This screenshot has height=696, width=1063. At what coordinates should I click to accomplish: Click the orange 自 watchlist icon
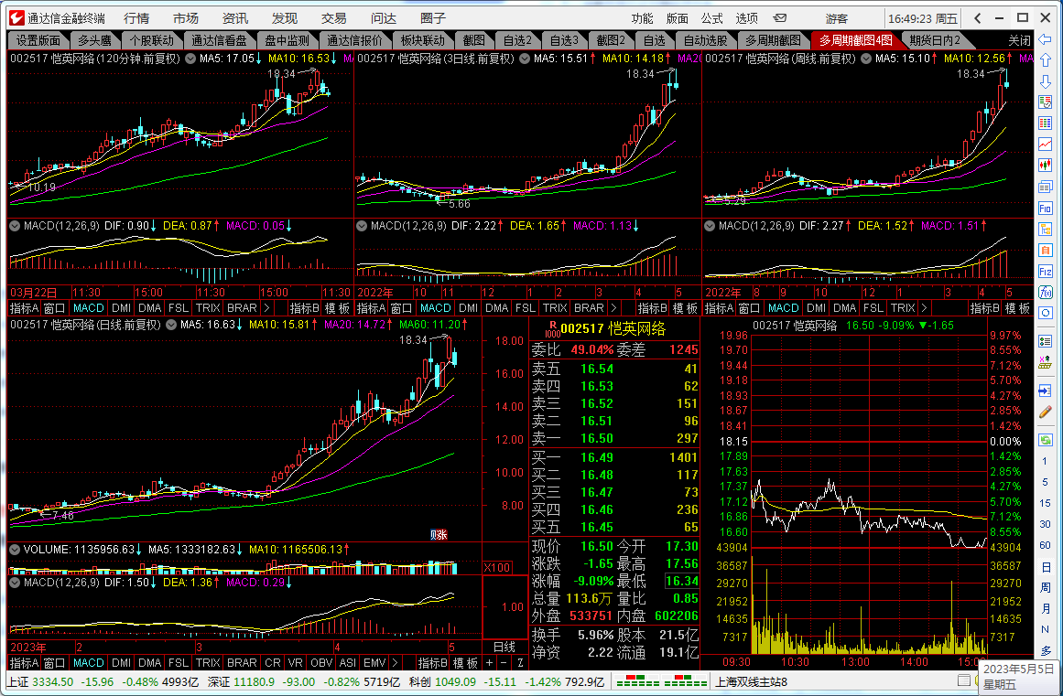coord(1045,251)
